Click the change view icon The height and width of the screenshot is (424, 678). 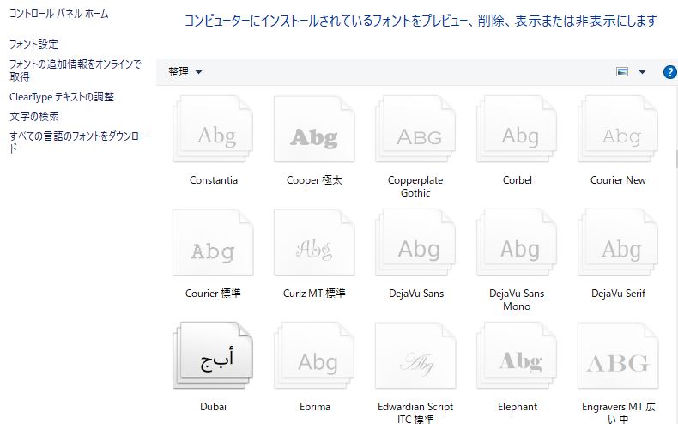(x=622, y=72)
